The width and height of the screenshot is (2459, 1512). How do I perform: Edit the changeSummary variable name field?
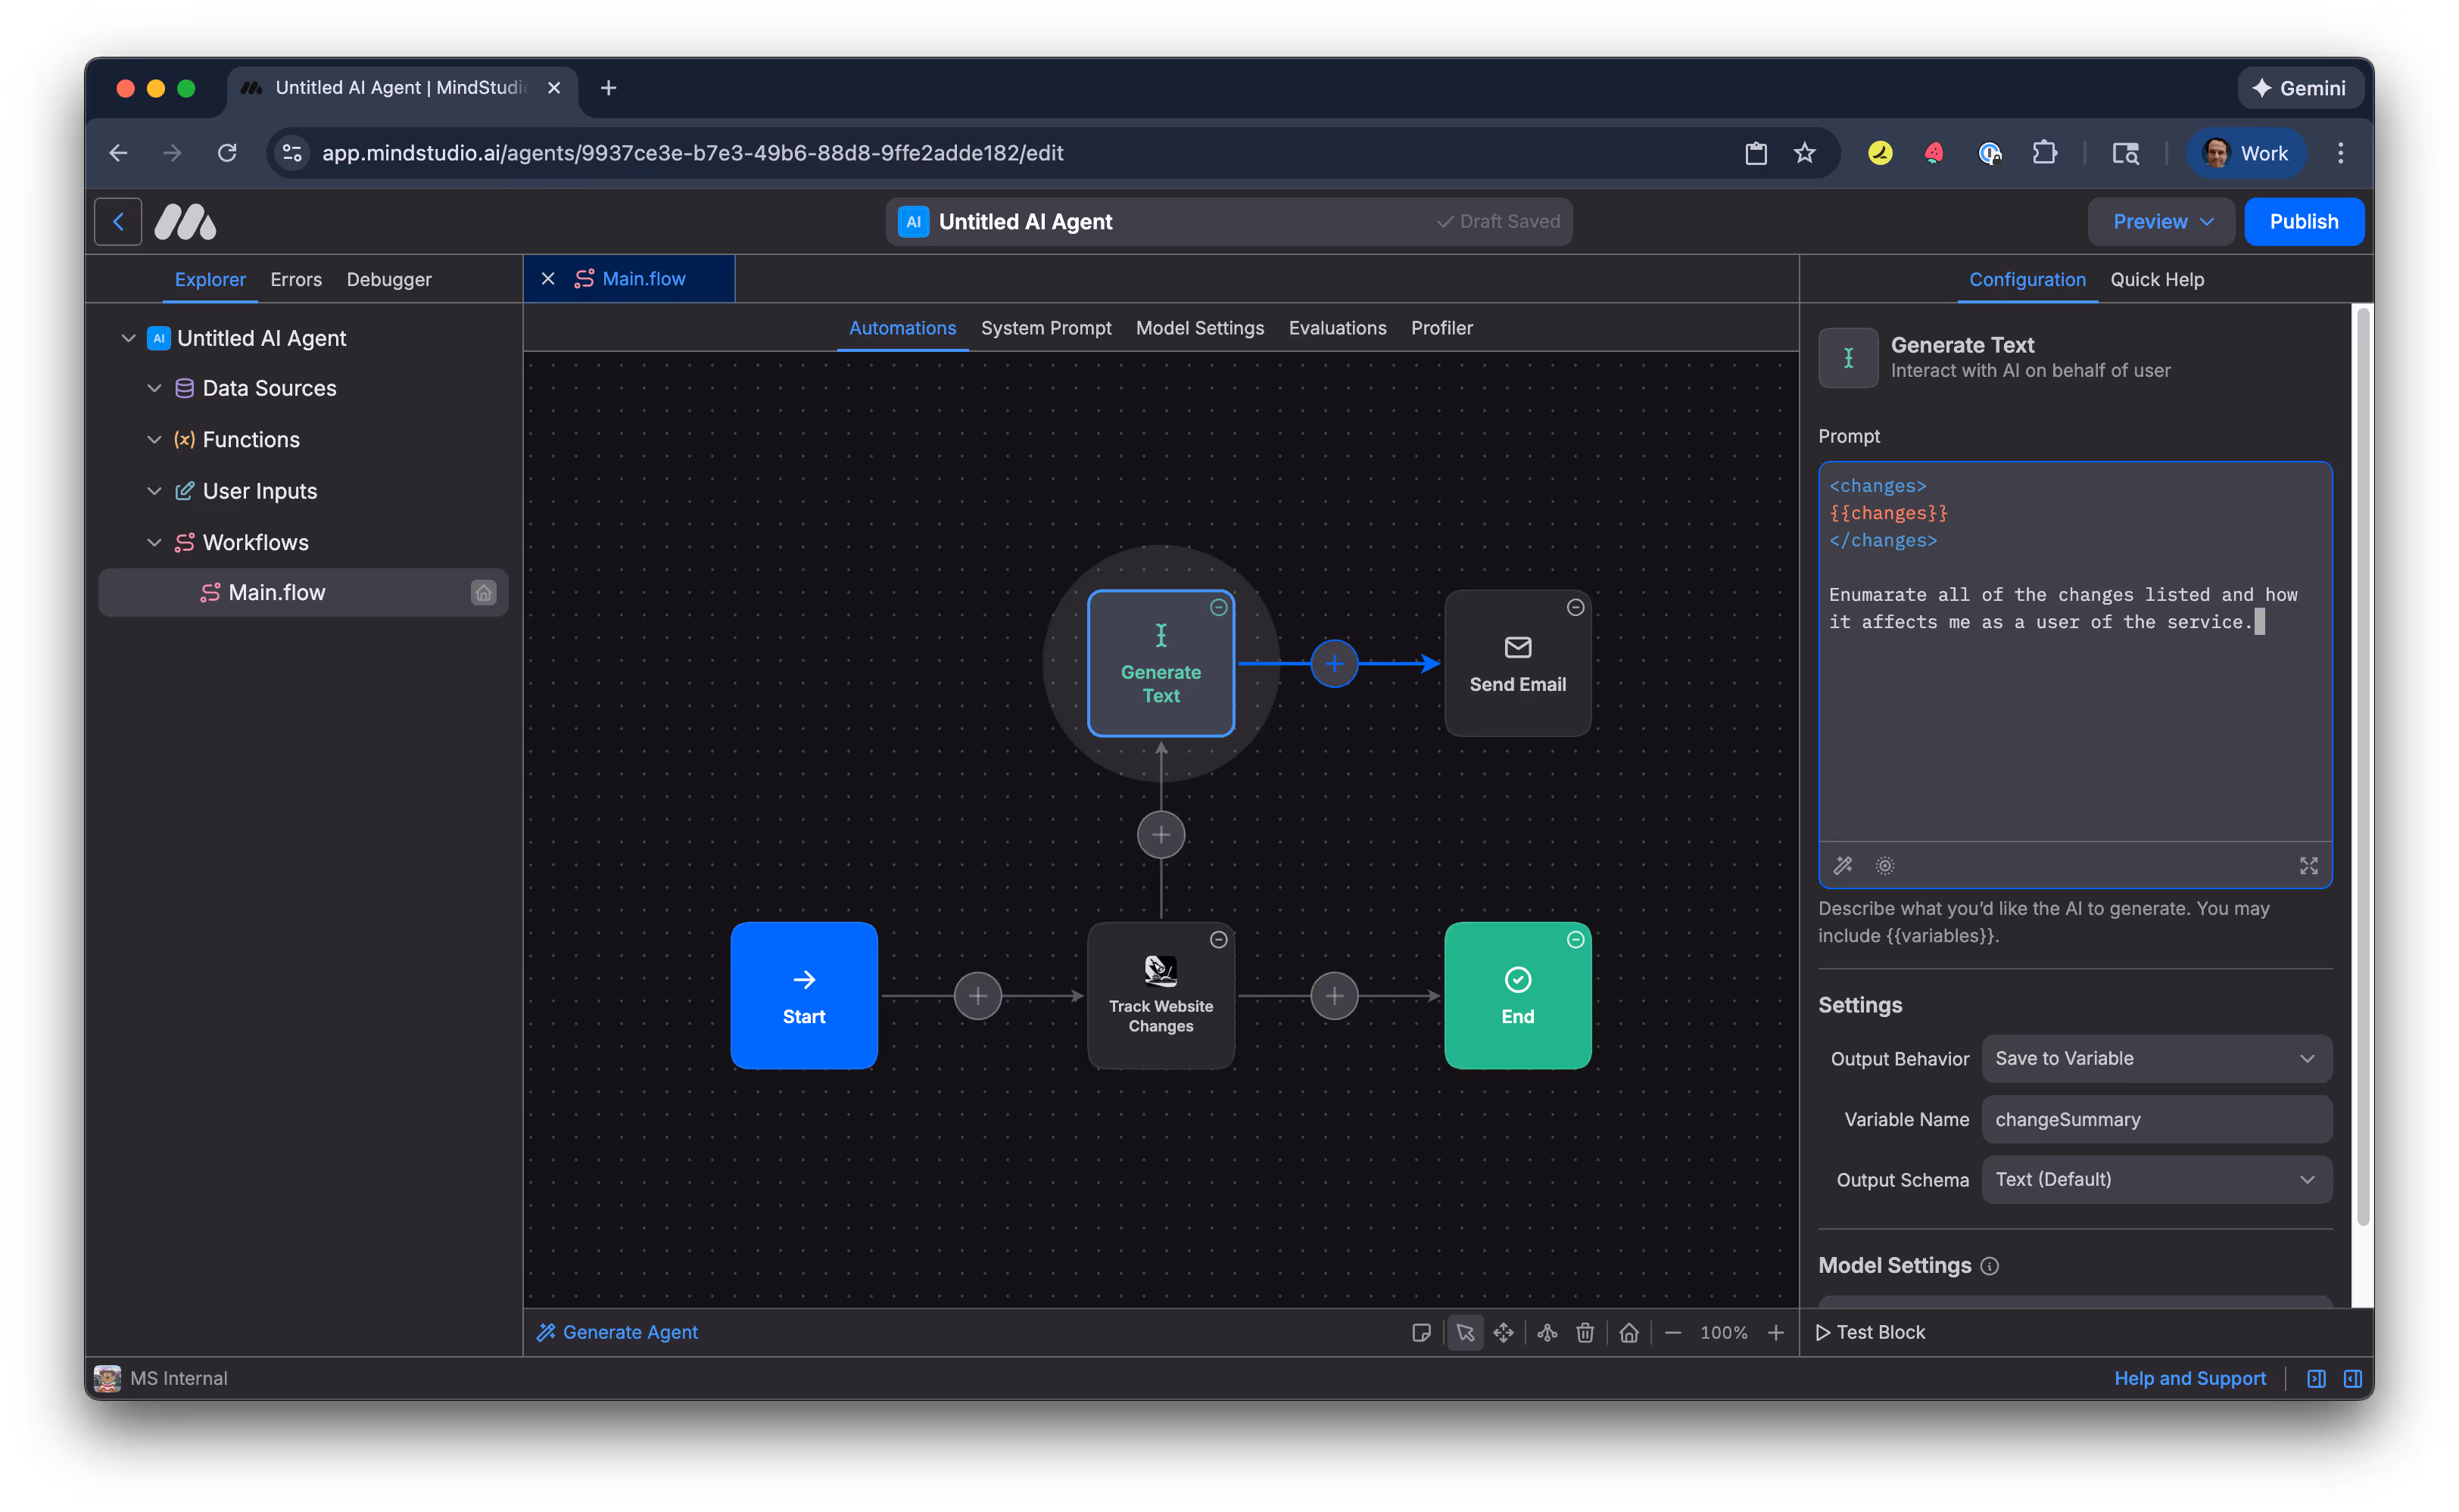tap(2156, 1119)
